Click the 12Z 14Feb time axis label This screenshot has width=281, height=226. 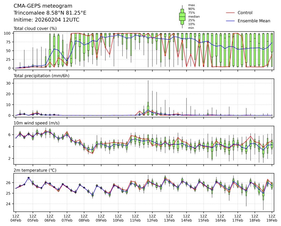[187, 218]
